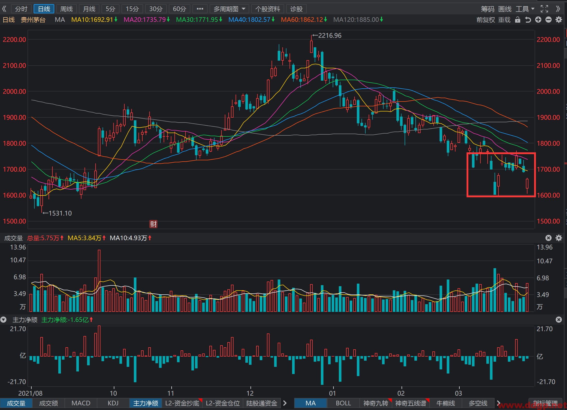Image resolution: width=567 pixels, height=410 pixels.
Task: Select 神奇九转 overlay tab
Action: pyautogui.click(x=376, y=403)
